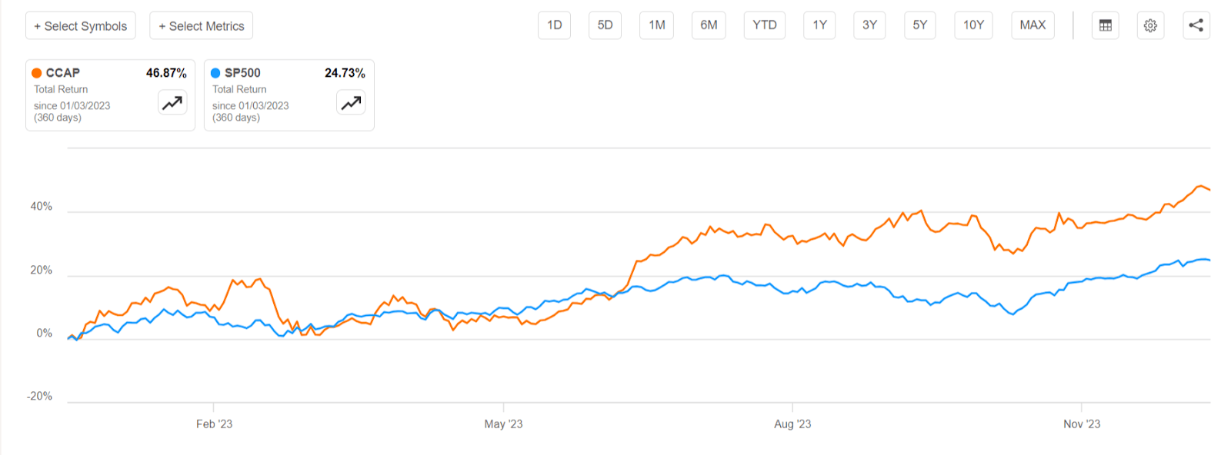This screenshot has width=1231, height=455.
Task: Click the 3Y range button
Action: pyautogui.click(x=869, y=25)
